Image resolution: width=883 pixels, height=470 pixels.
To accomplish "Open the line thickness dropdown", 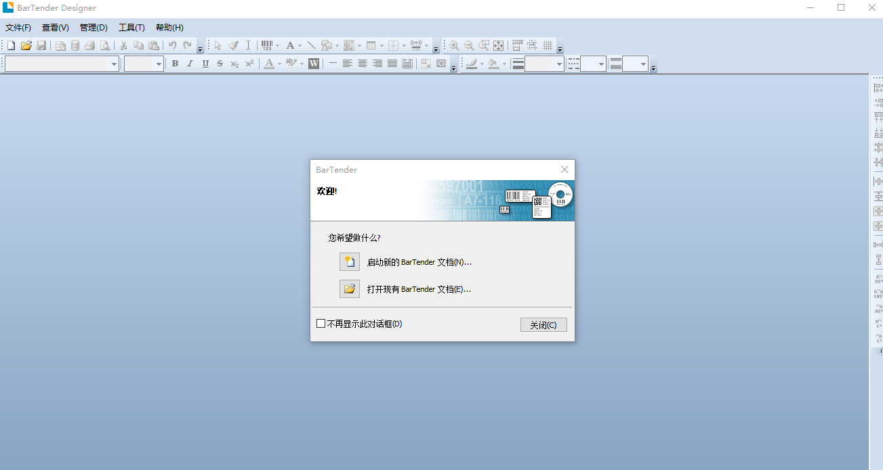I will pos(560,64).
